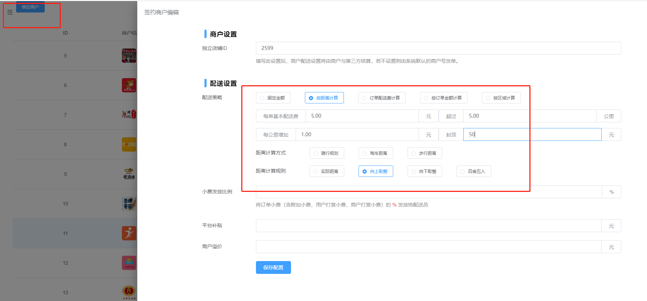Select 步行距离 distance calculation method
This screenshot has height=301, width=647.
tap(425, 153)
